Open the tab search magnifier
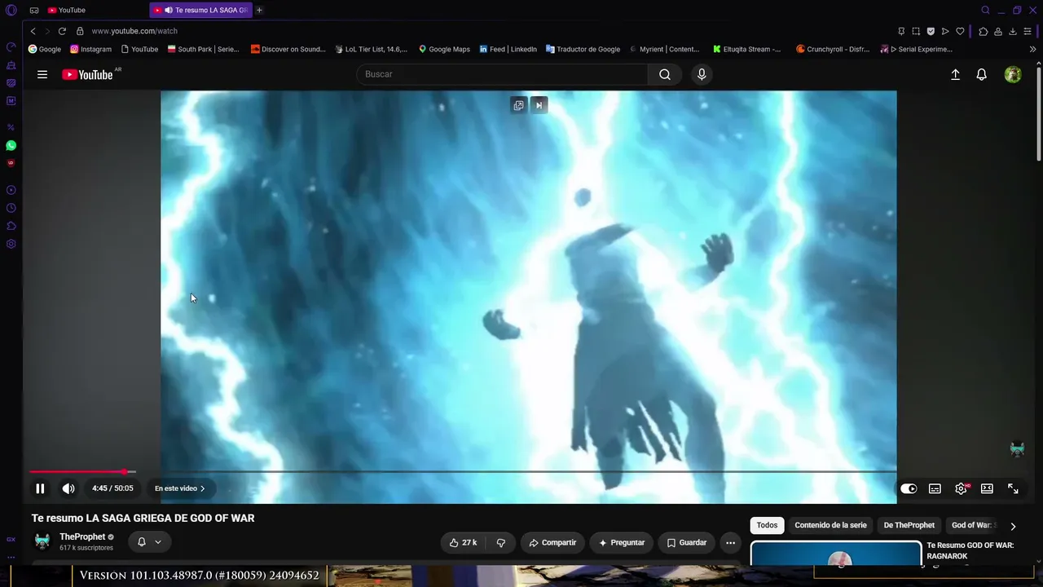Image resolution: width=1043 pixels, height=587 pixels. point(985,10)
